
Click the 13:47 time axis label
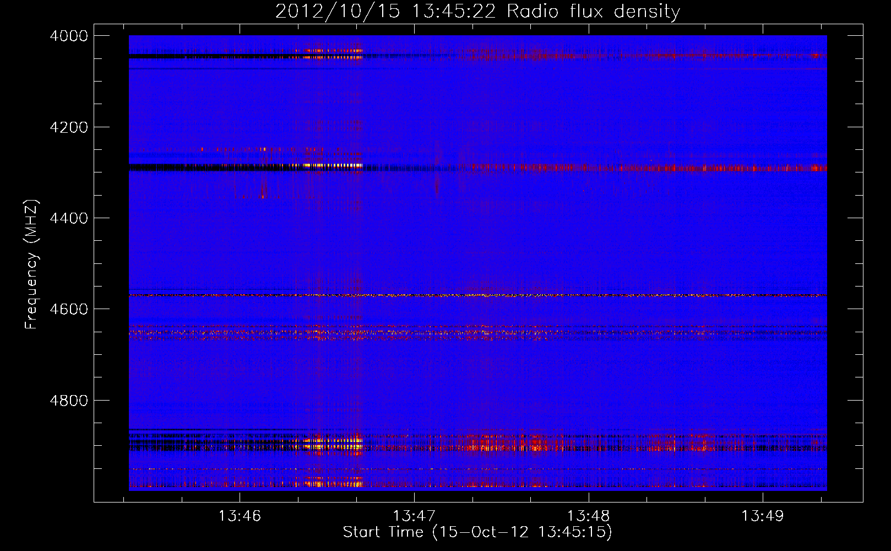(414, 516)
